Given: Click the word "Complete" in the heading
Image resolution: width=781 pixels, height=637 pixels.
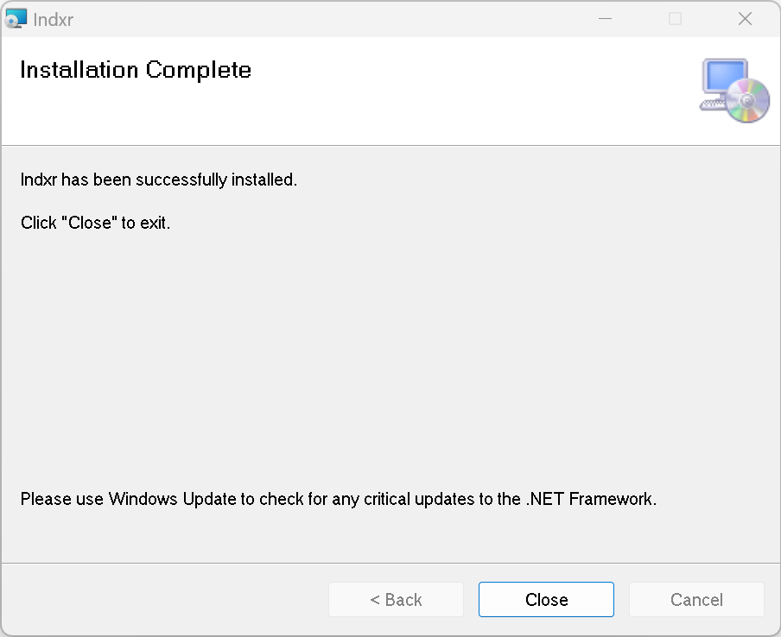Looking at the screenshot, I should click(198, 70).
